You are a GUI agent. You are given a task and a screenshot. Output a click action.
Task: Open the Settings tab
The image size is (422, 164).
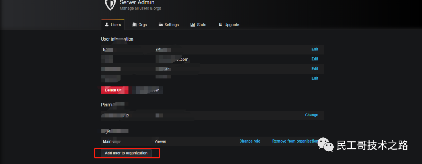click(168, 25)
